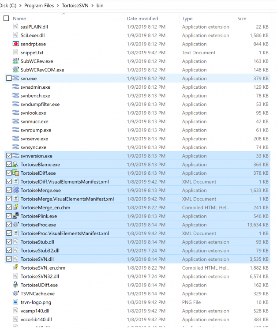Click the svnversion.exe icon
This screenshot has height=331, width=277.
coord(15,156)
